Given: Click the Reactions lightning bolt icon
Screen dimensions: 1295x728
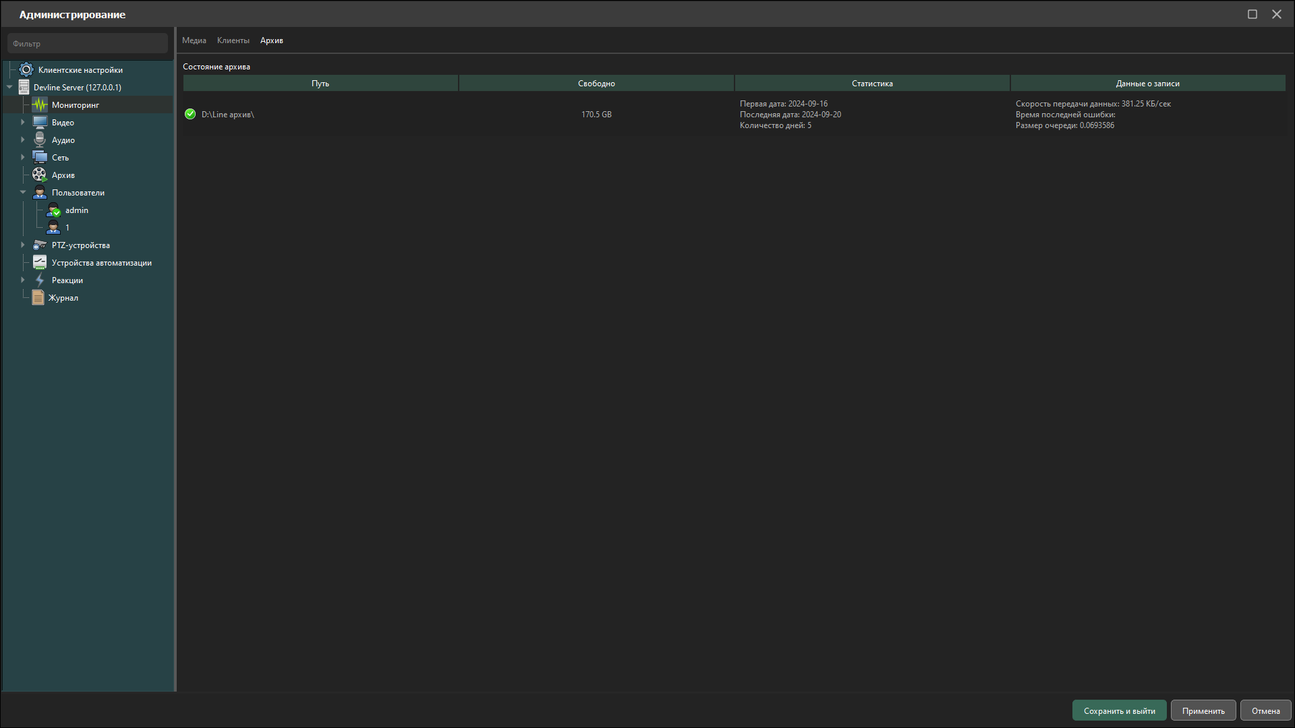Looking at the screenshot, I should pos(40,280).
